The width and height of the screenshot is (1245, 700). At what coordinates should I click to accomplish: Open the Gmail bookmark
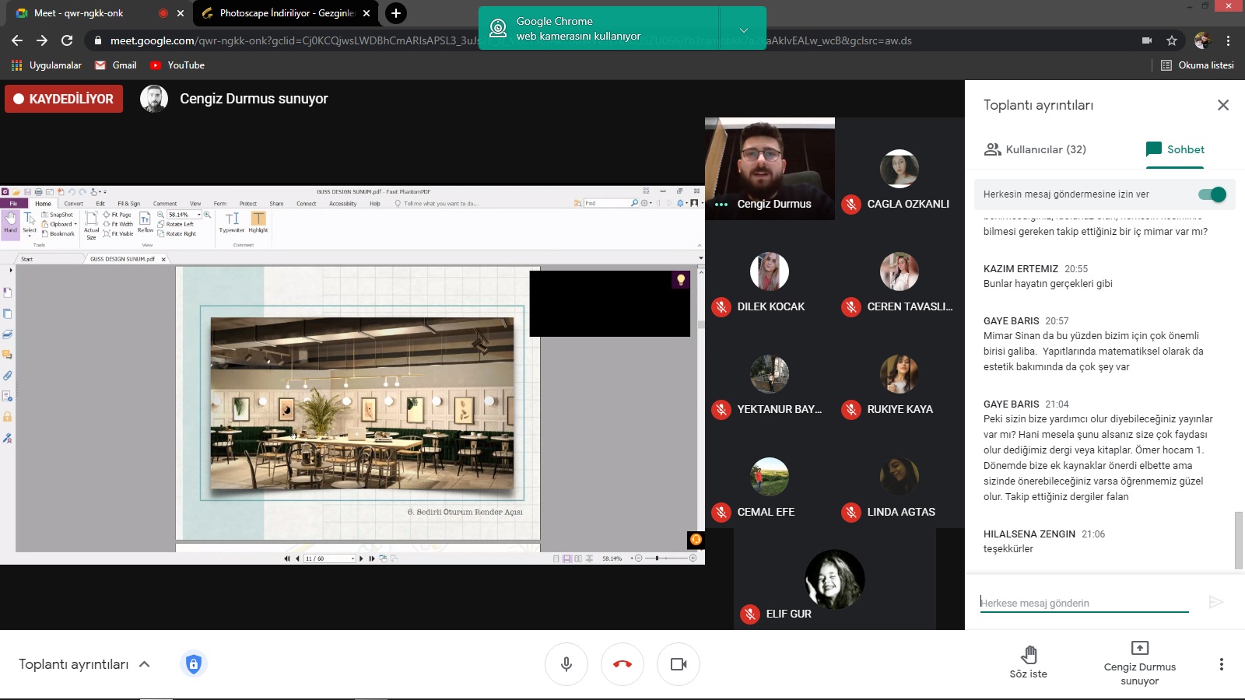(116, 65)
